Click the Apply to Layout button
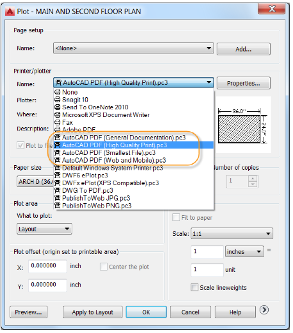 [x=92, y=312]
